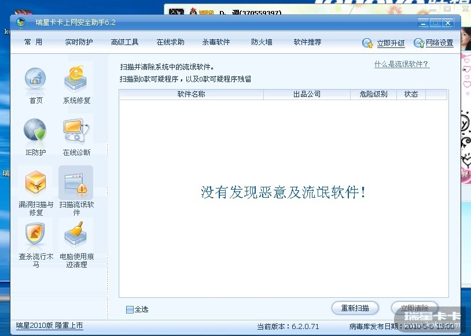This screenshot has width=471, height=336.
Task: Minimize the Rising Kaka window
Action: pyautogui.click(x=424, y=23)
